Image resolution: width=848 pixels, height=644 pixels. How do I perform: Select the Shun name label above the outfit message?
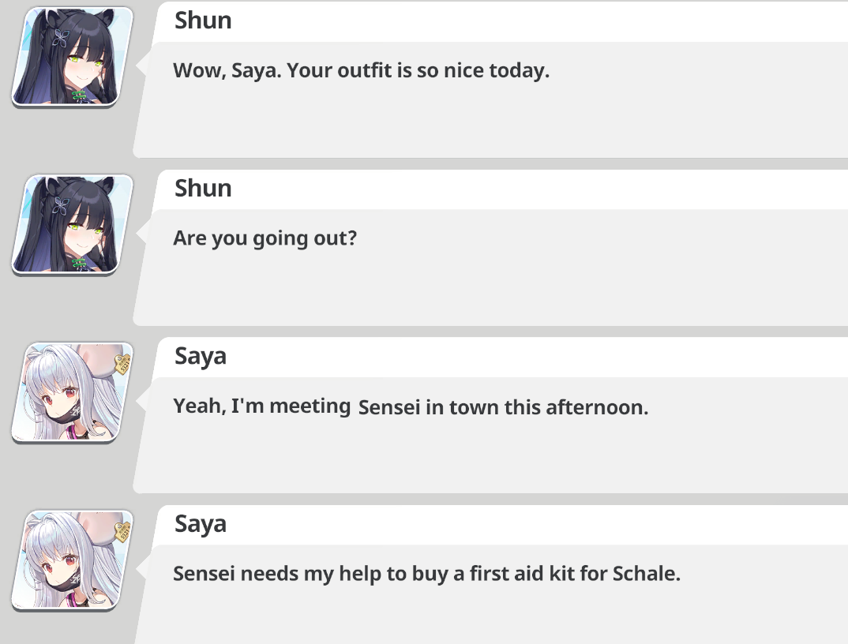point(203,21)
